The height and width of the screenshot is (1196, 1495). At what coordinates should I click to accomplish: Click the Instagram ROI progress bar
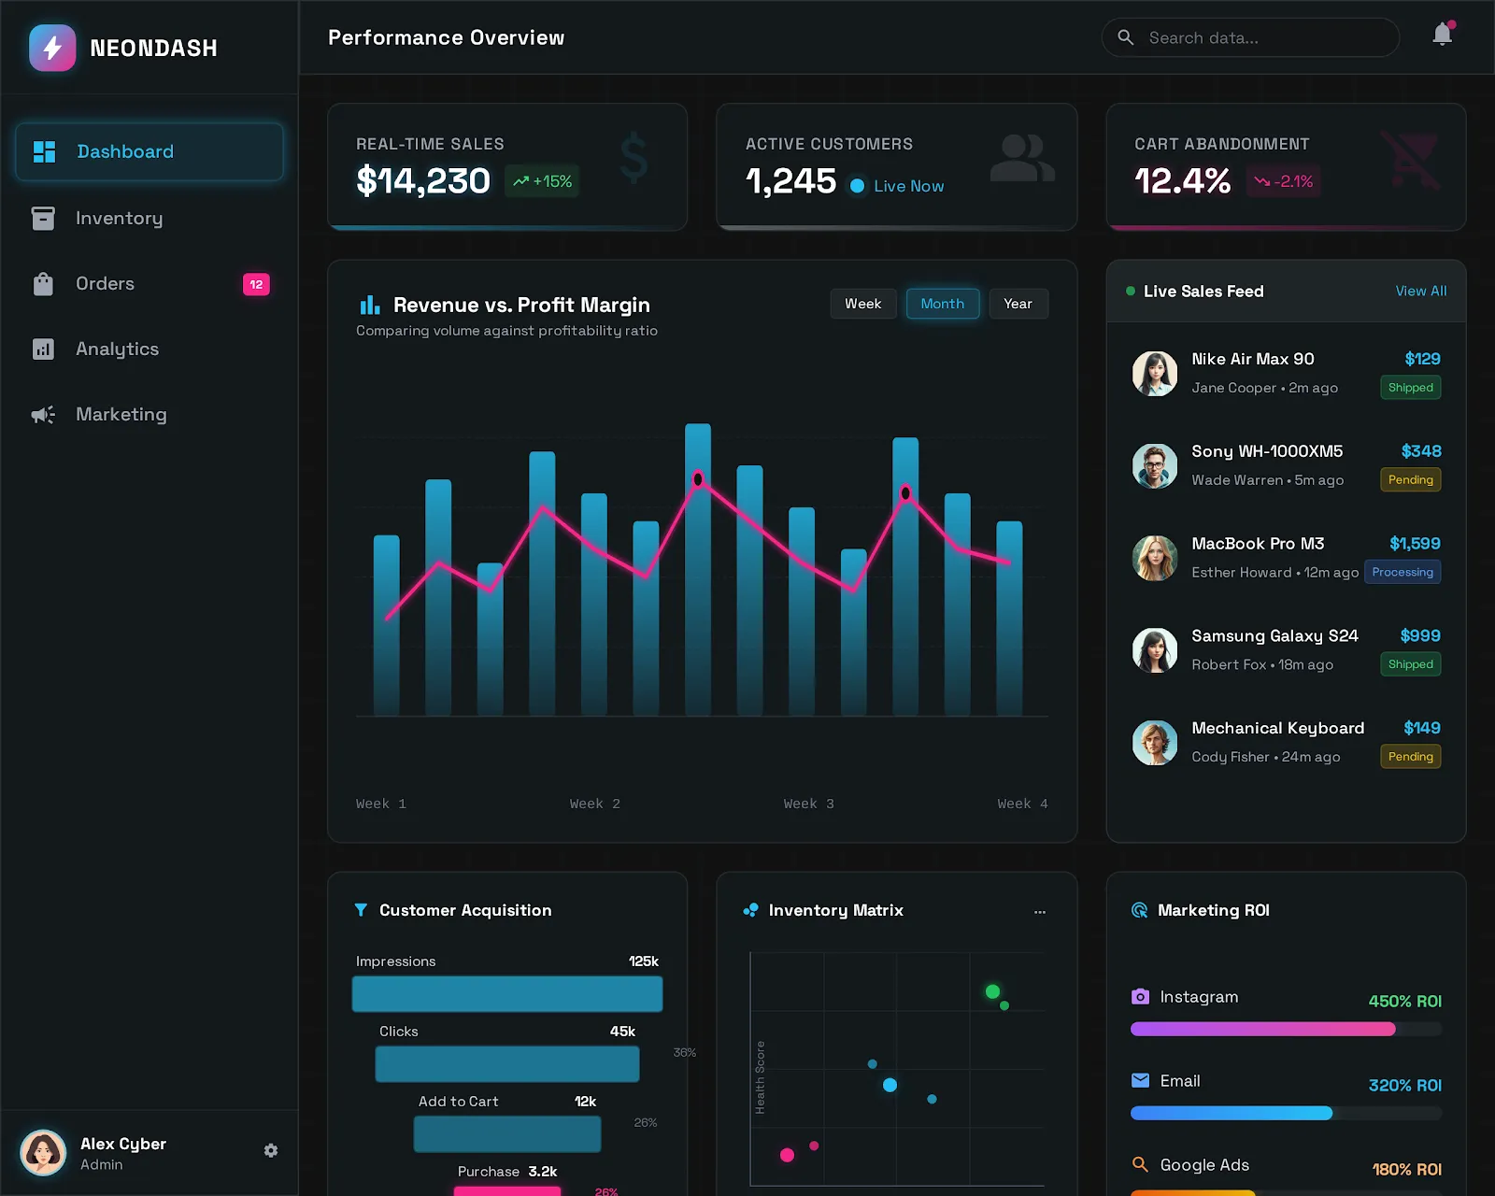[x=1263, y=1029]
